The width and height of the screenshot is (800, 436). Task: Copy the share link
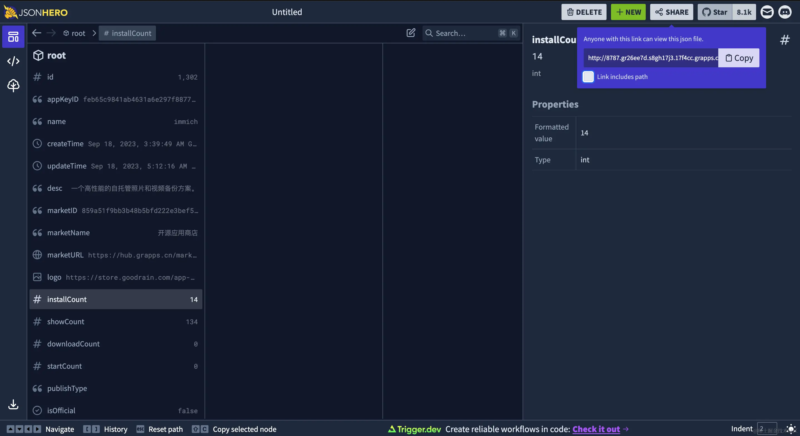(x=739, y=58)
